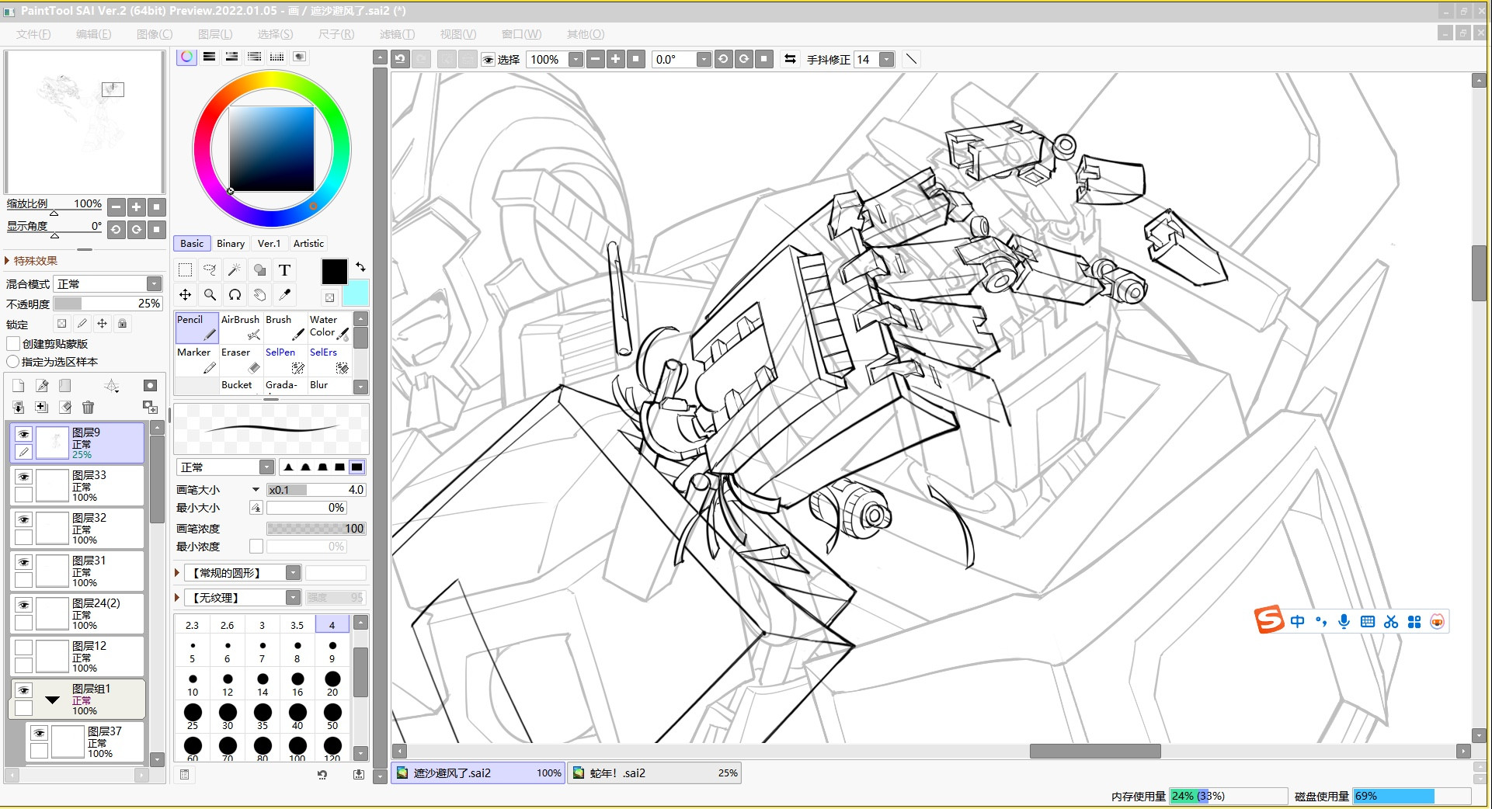1492x809 pixels.
Task: Open the color wheel panel
Action: (186, 57)
